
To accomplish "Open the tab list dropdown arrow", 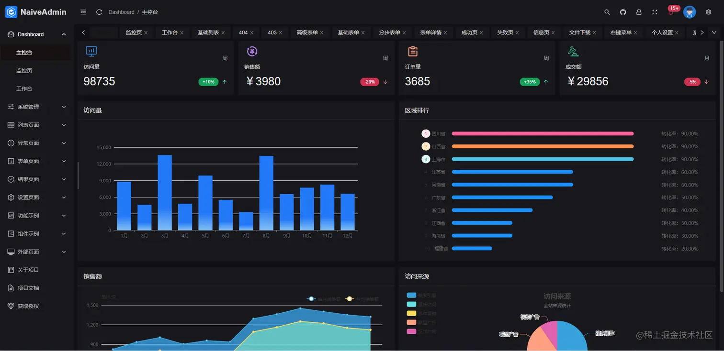I will (714, 33).
